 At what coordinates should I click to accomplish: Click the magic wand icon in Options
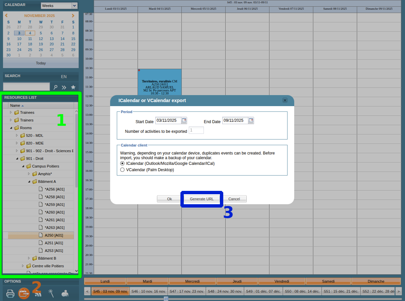tap(51, 294)
